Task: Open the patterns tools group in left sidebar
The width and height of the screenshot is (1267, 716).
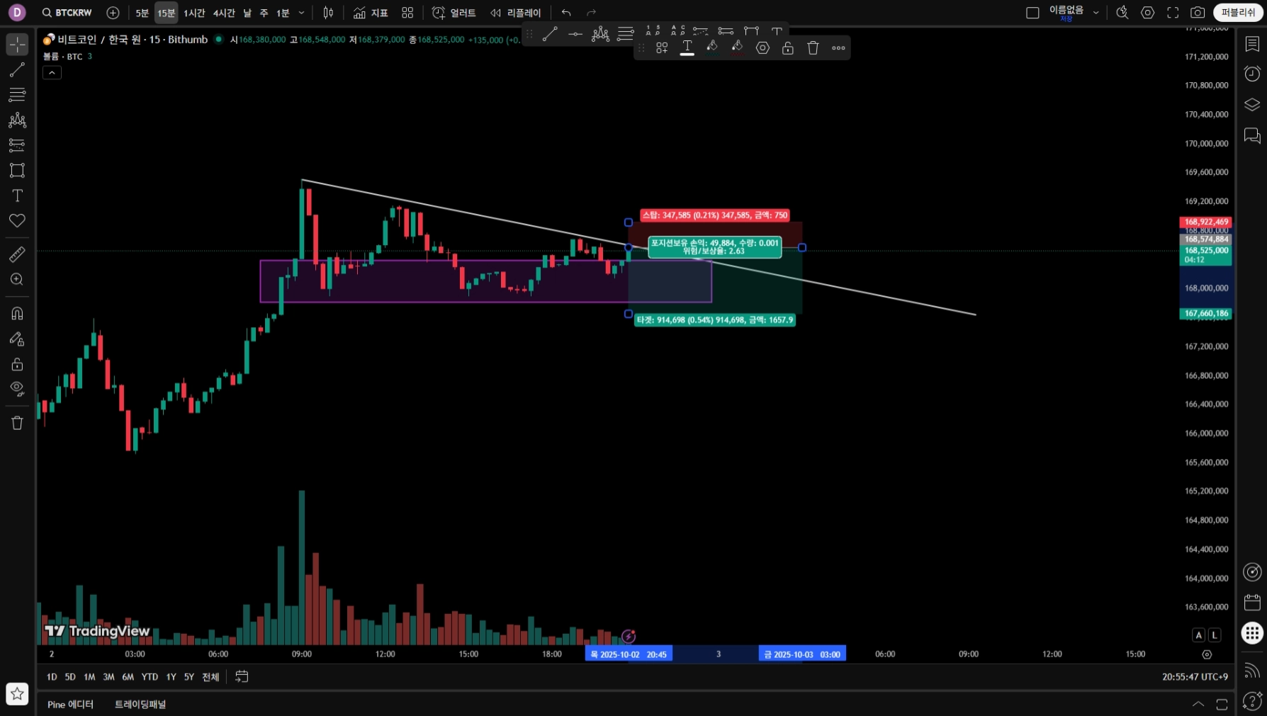Action: tap(17, 120)
